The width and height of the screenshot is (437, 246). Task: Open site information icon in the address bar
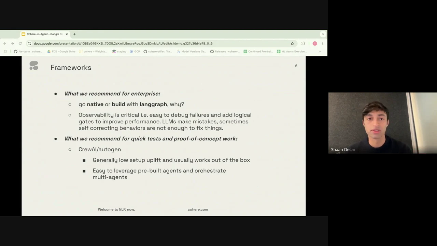(30, 43)
